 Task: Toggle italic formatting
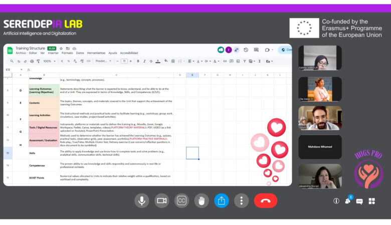coord(144,61)
